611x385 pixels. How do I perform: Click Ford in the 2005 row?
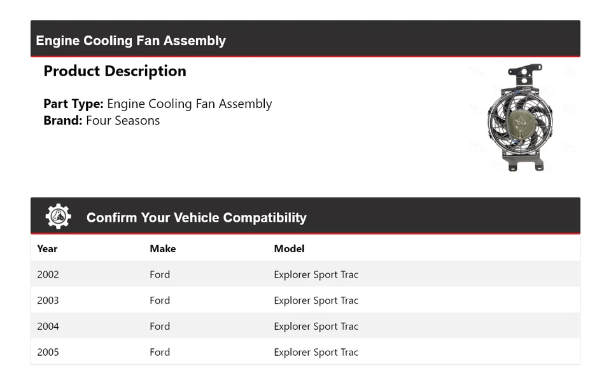pyautogui.click(x=160, y=352)
